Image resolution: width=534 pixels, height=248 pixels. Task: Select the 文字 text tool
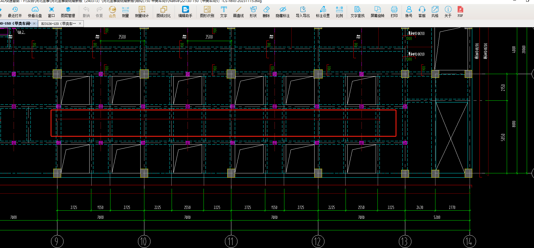(x=224, y=12)
